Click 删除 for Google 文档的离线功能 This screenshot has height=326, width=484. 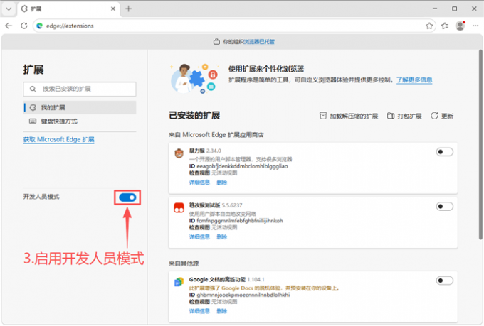coord(221,311)
